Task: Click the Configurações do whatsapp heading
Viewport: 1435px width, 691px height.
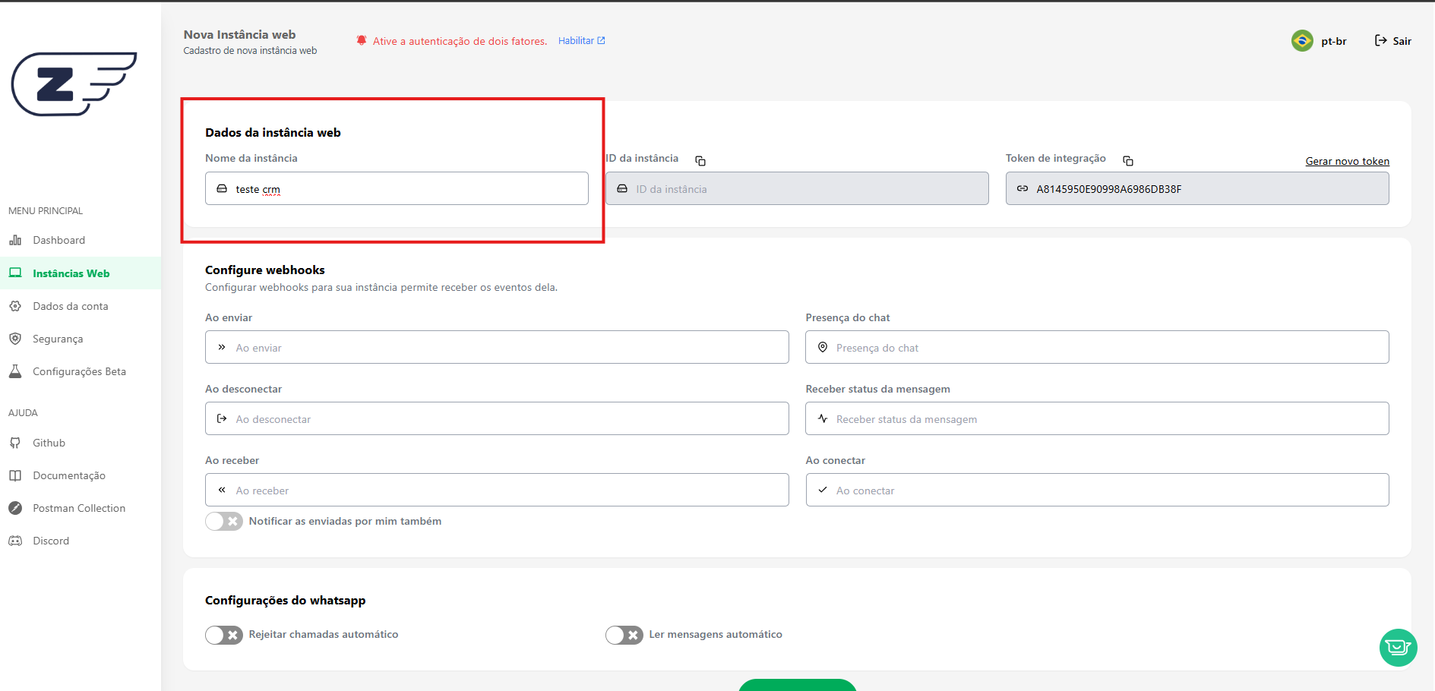Action: [x=285, y=601]
